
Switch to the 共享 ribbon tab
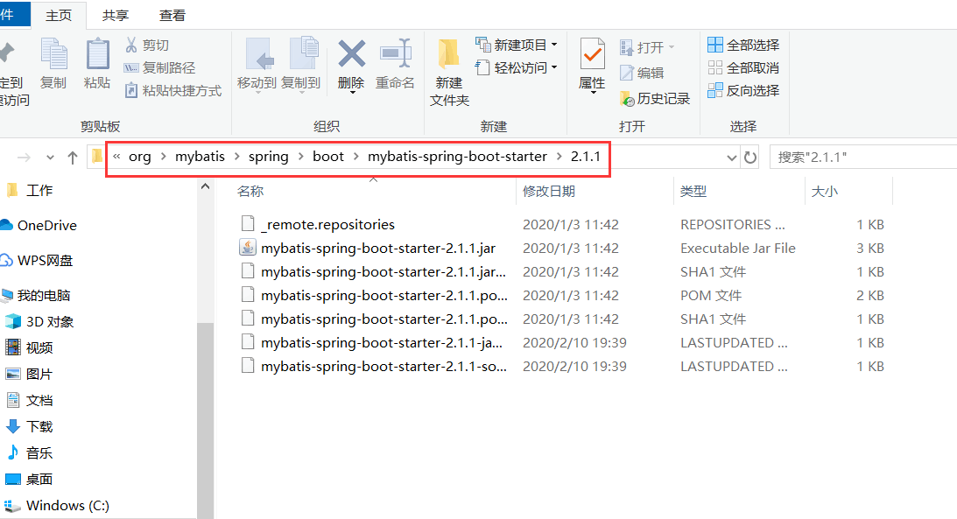pos(116,15)
